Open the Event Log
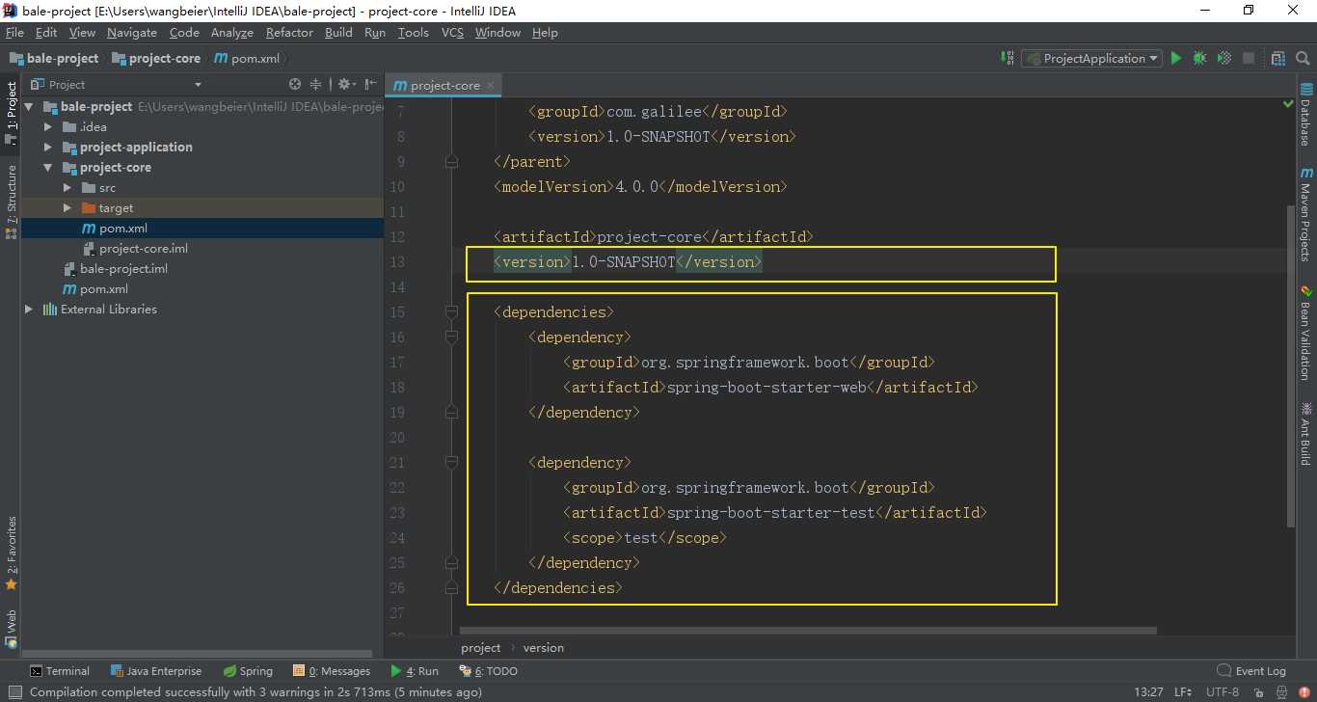This screenshot has height=702, width=1317. click(x=1251, y=671)
